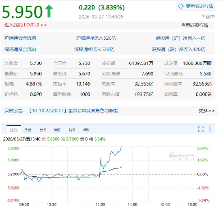The height and width of the screenshot is (206, 223).
Task: Click the 昨收盘 value 5.730
Action: (36, 63)
